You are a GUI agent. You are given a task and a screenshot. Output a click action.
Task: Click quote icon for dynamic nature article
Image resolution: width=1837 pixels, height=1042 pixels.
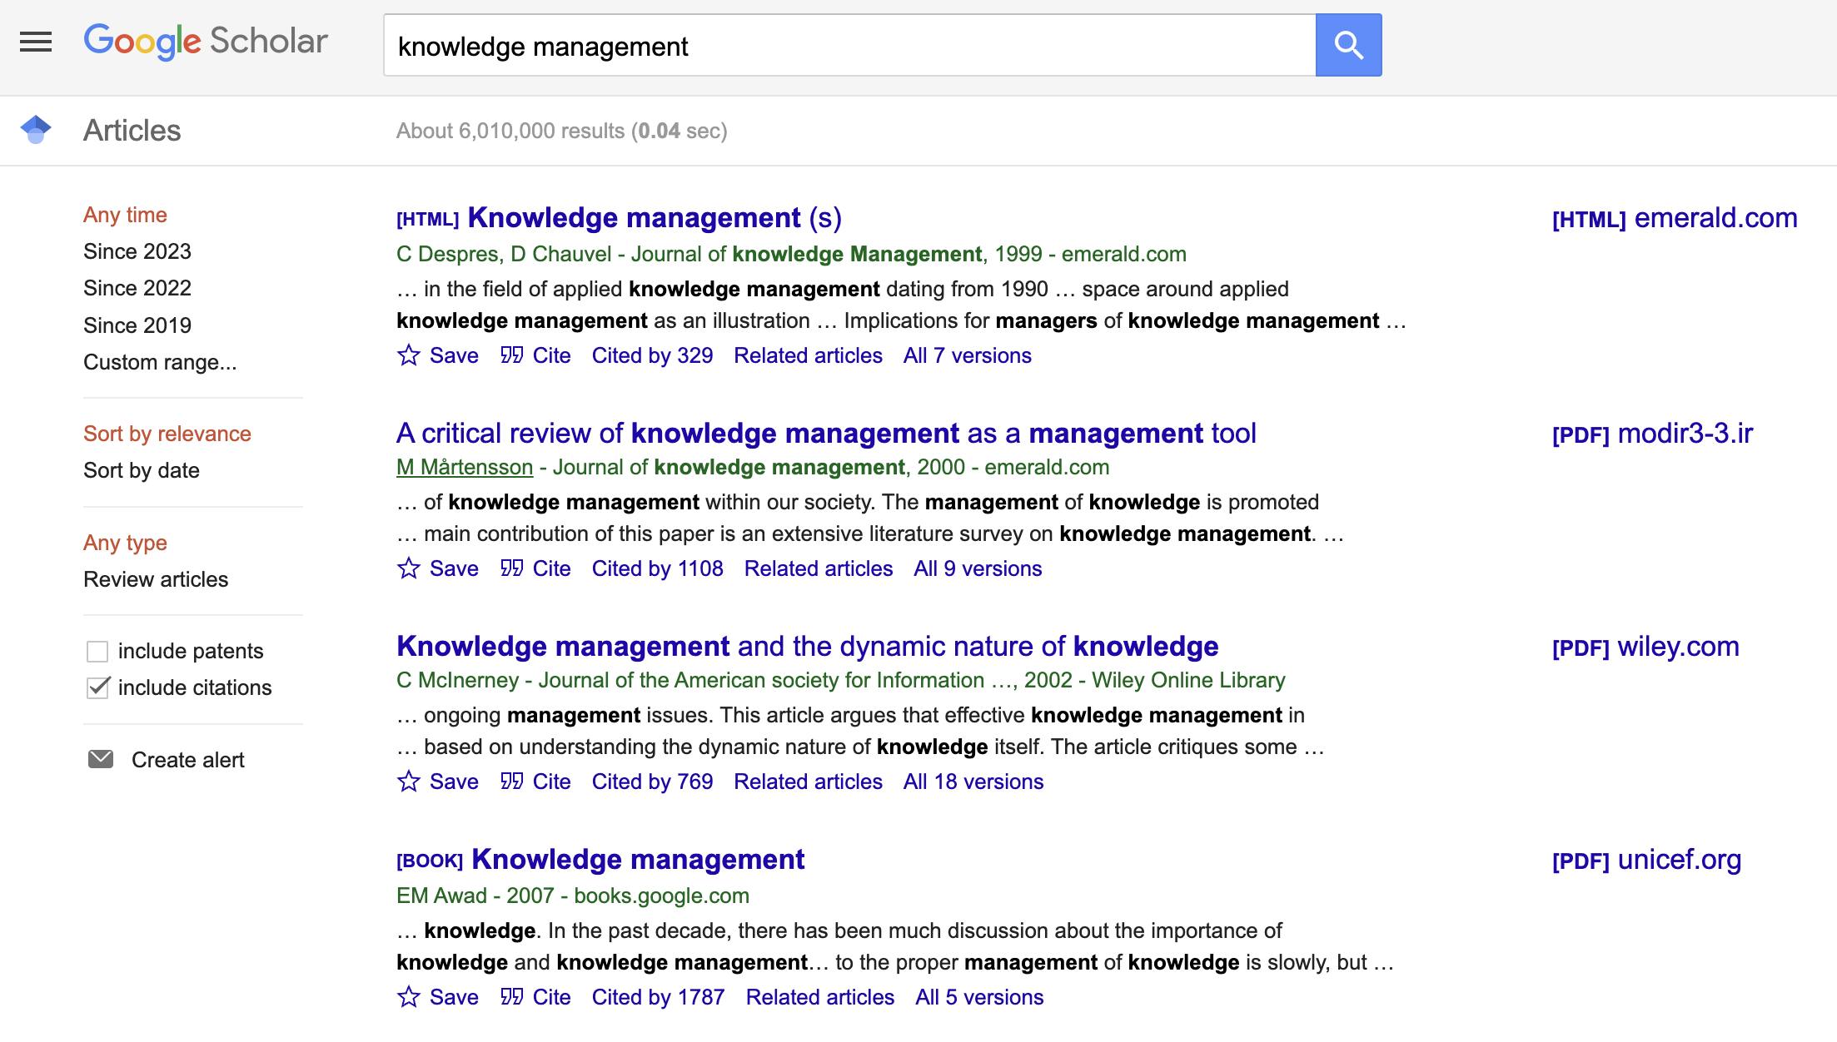511,781
